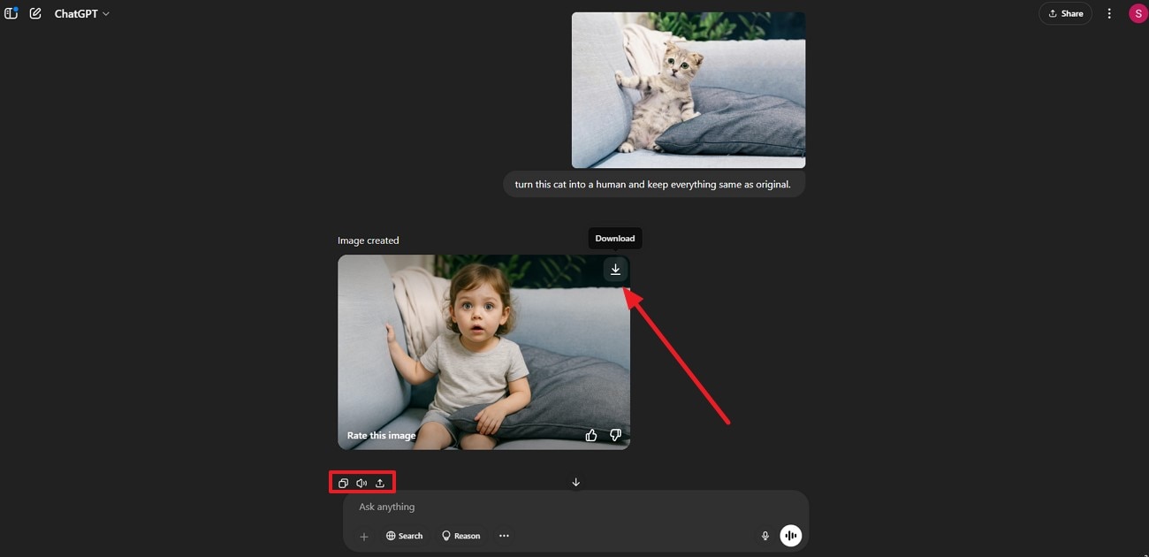Copy the response with copy icon
The height and width of the screenshot is (557, 1149).
[x=343, y=483]
